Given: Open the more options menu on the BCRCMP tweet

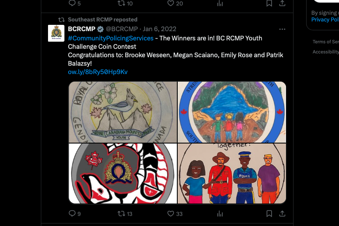Looking at the screenshot, I should (283, 29).
